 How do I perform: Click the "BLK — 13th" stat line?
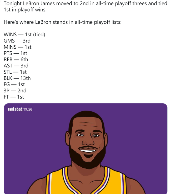17,78
